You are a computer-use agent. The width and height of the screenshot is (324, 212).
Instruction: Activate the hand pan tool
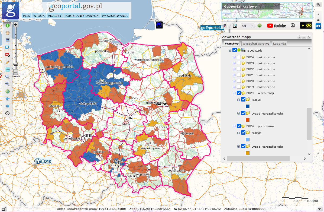pyautogui.click(x=8, y=33)
